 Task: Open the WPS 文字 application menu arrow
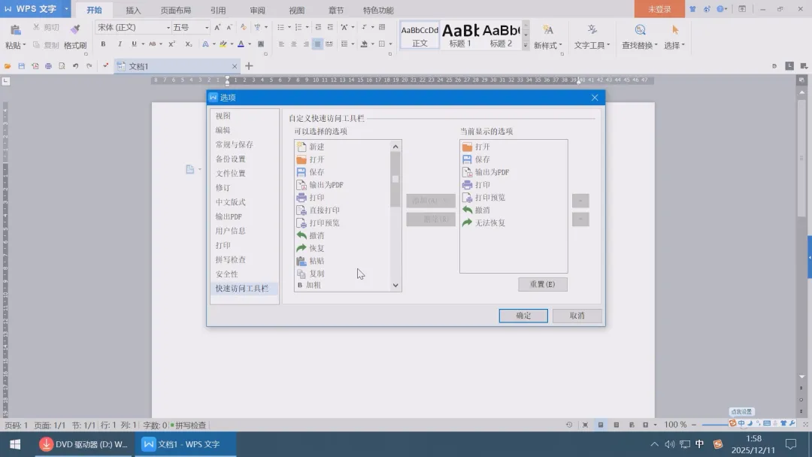pos(66,9)
